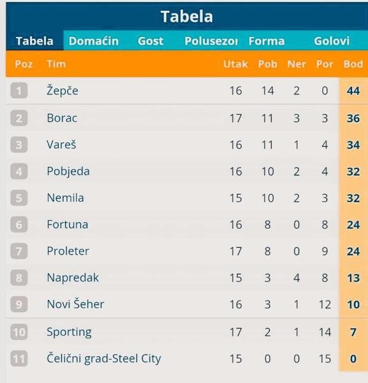Select the active Tabela tab

point(34,41)
